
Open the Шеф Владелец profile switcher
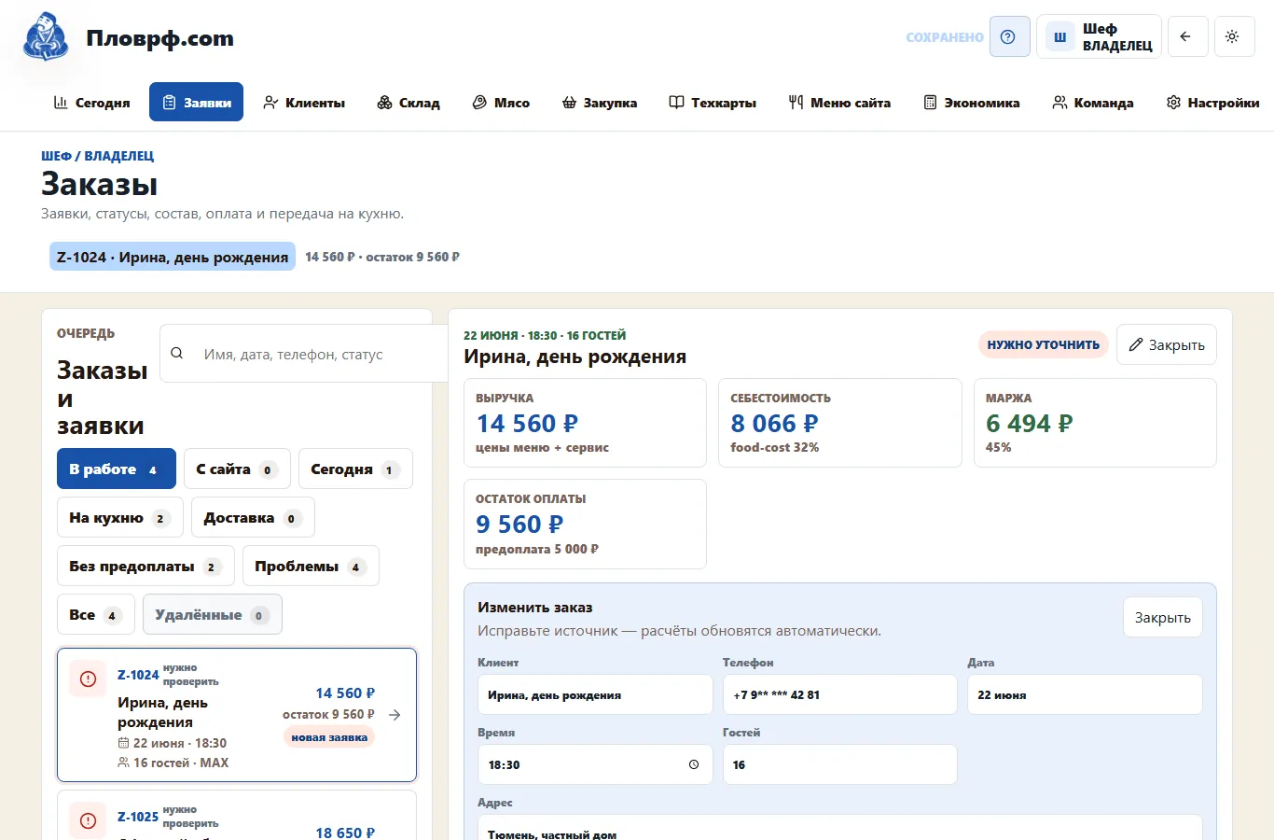pos(1099,37)
